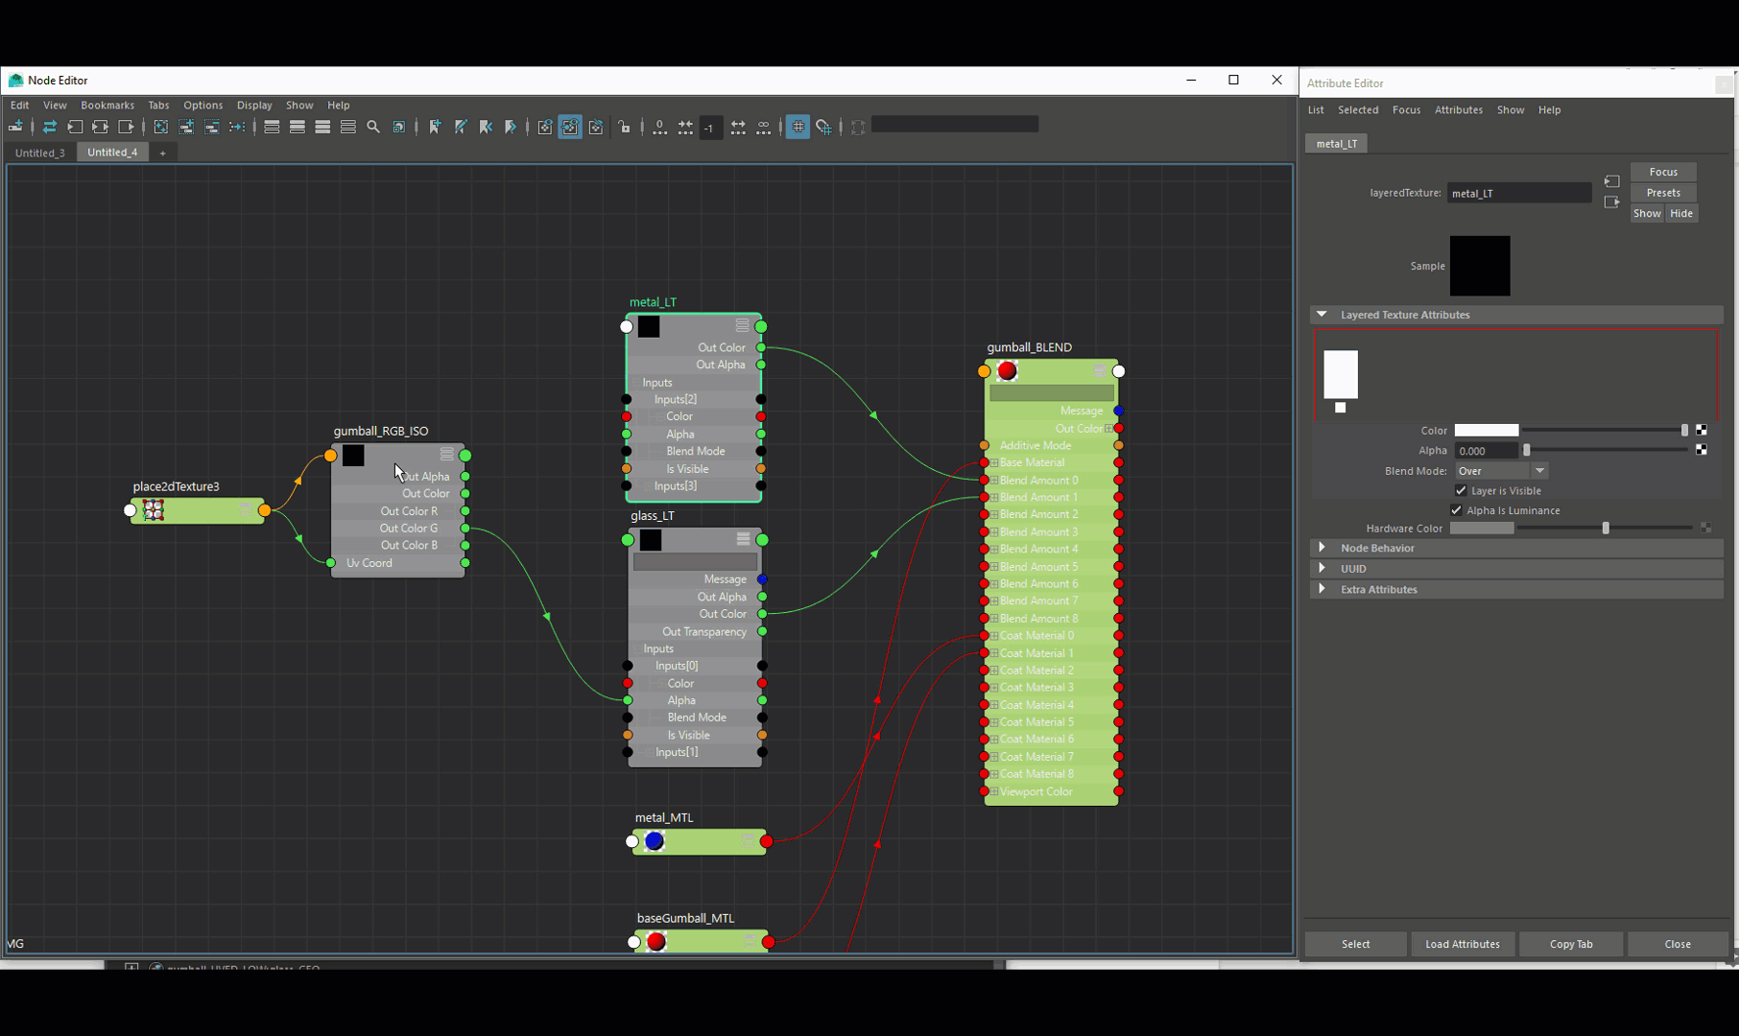The image size is (1739, 1036).
Task: Open hamburger menu on metal_LT node
Action: coord(742,325)
